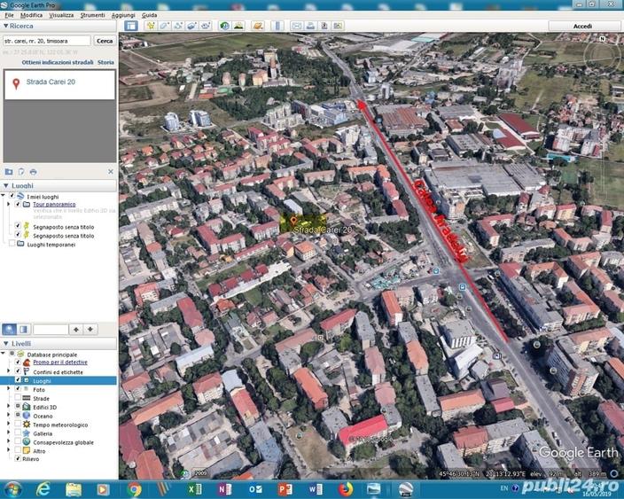Copy search results to clipboard icon
This screenshot has height=499, width=624.
[x=21, y=172]
